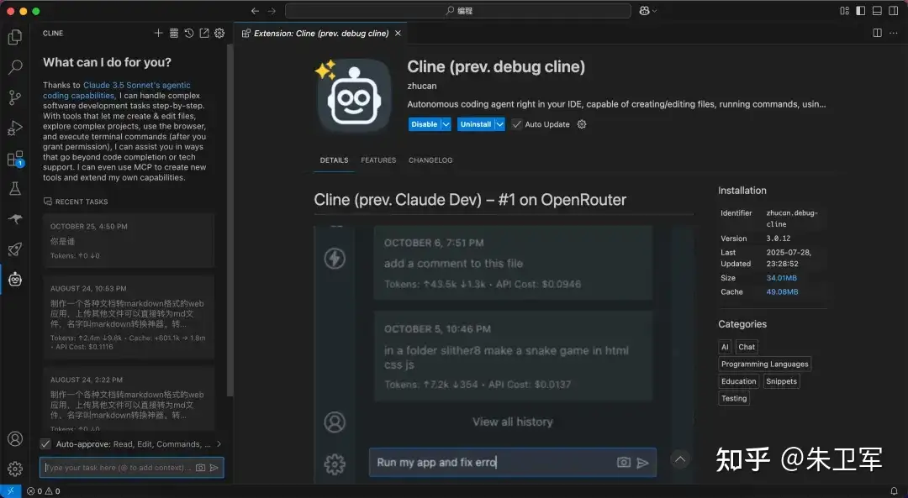
Task: Open customize layout icon in title bar
Action: [x=844, y=10]
